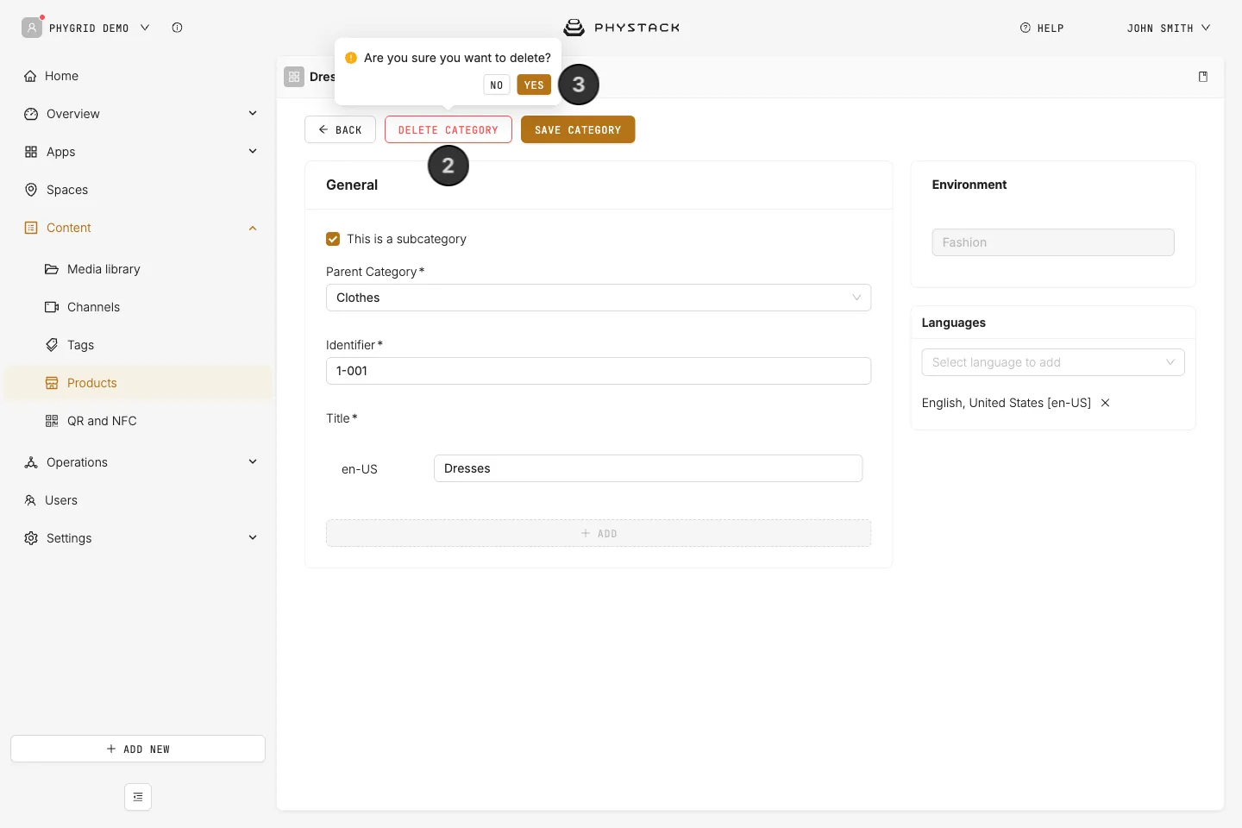1242x828 pixels.
Task: Click the Products store icon
Action: (x=52, y=383)
